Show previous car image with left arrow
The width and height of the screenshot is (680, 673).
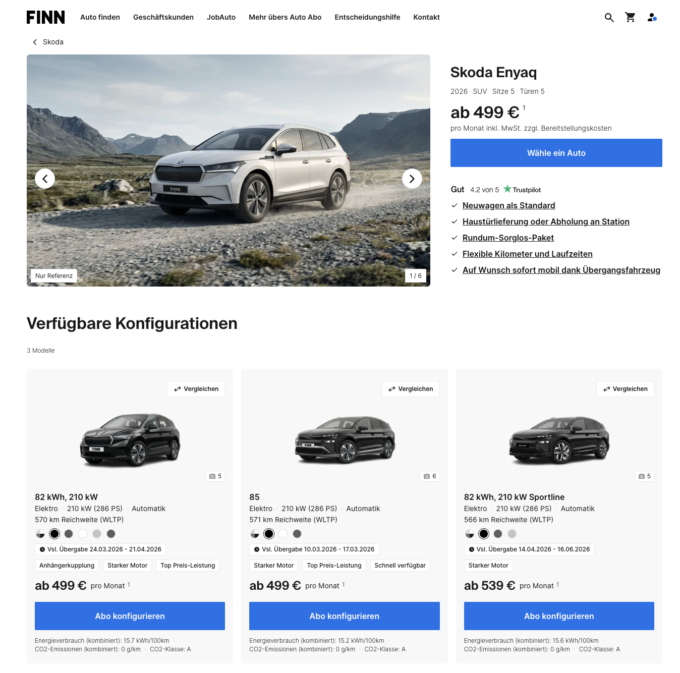[45, 179]
